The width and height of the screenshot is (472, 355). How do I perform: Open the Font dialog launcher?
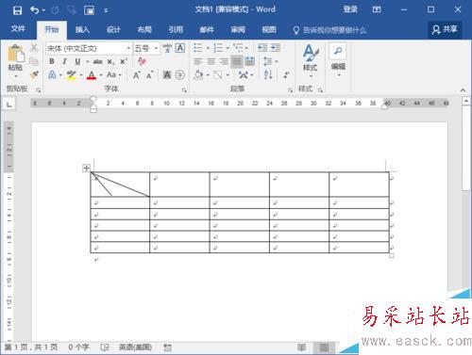tap(184, 90)
